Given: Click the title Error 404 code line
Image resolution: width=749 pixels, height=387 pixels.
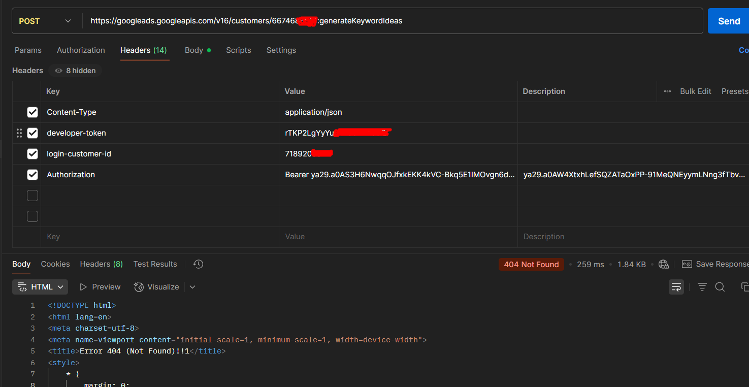Looking at the screenshot, I should [x=137, y=351].
